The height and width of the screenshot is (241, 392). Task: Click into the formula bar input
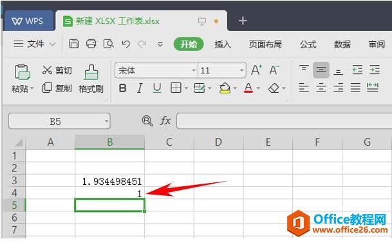[x=284, y=121]
